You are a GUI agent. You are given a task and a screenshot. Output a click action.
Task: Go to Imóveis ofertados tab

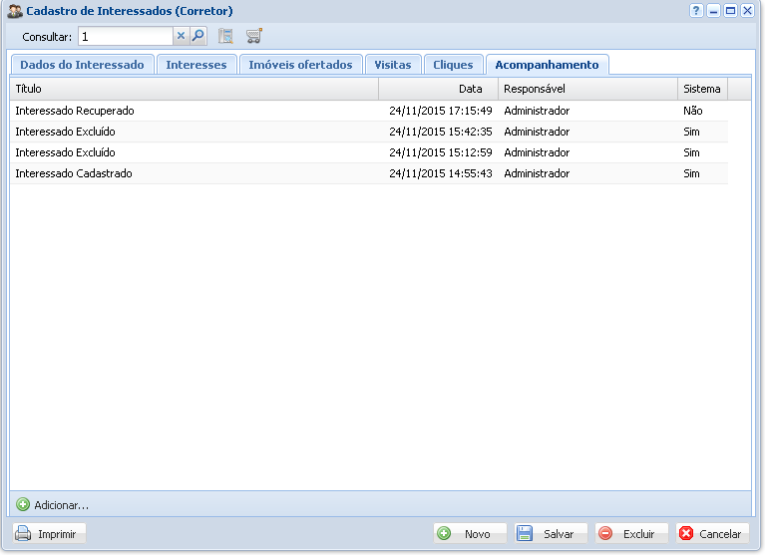(x=300, y=65)
